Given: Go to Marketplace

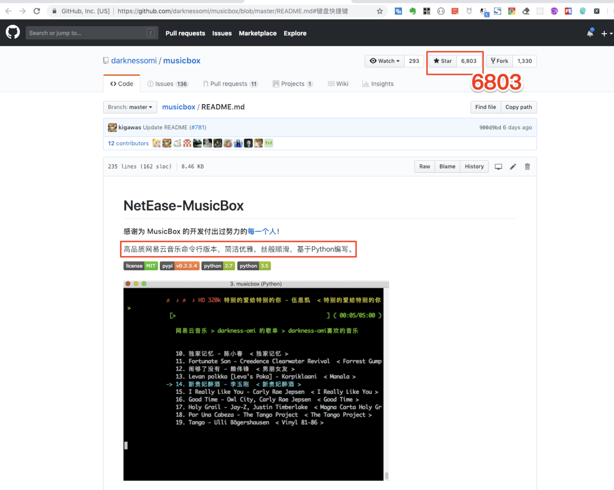Looking at the screenshot, I should pos(257,33).
